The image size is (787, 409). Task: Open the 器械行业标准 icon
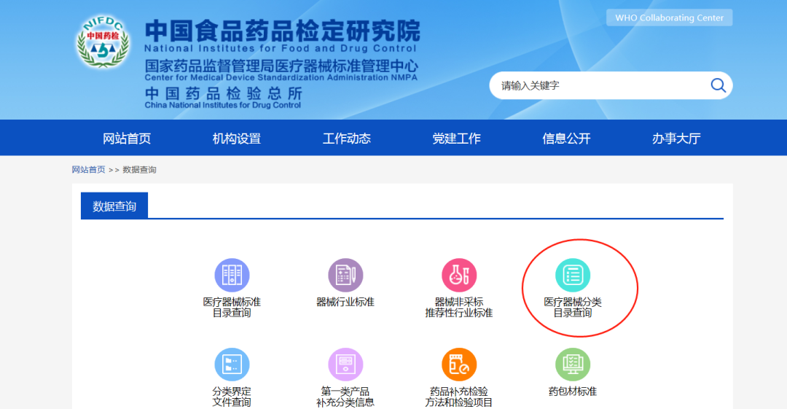(345, 275)
